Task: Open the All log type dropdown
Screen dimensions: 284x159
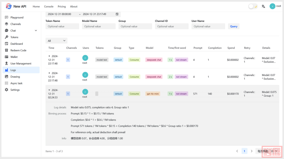Action: [56, 41]
